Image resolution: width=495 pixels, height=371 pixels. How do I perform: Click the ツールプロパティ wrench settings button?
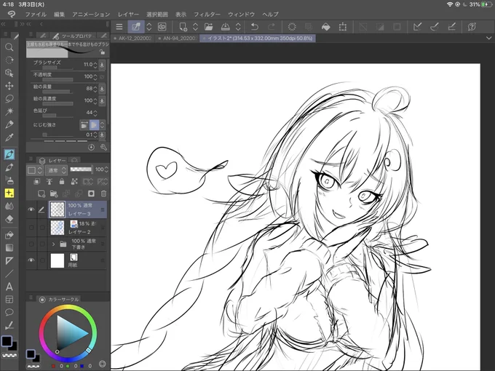[103, 148]
